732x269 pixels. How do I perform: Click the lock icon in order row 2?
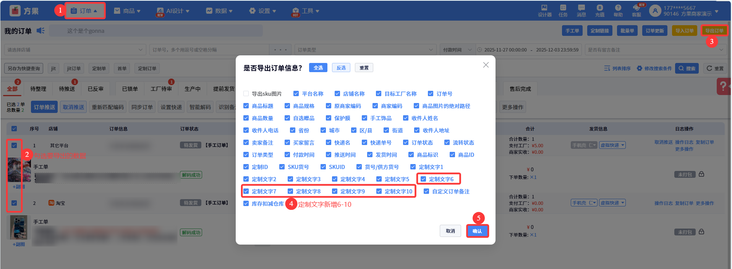[701, 232]
